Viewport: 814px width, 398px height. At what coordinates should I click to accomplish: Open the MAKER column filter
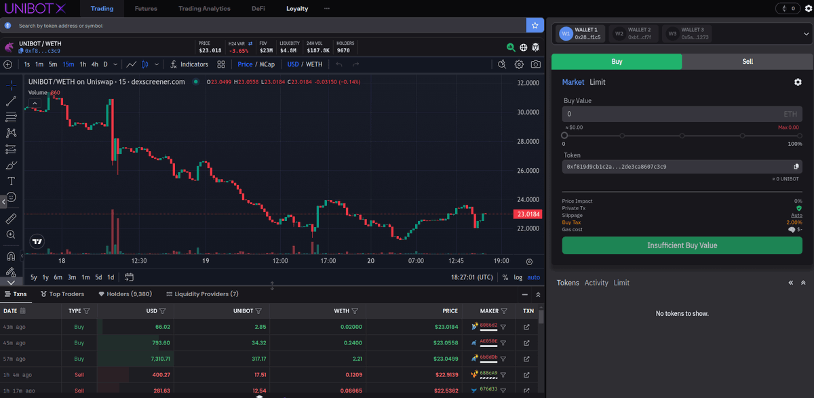pos(505,311)
